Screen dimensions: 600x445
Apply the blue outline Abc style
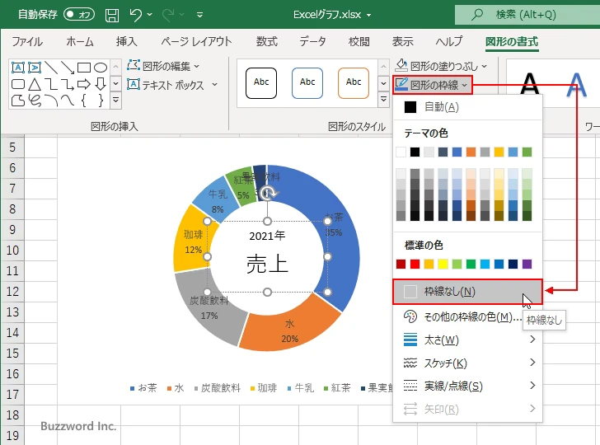coord(307,83)
